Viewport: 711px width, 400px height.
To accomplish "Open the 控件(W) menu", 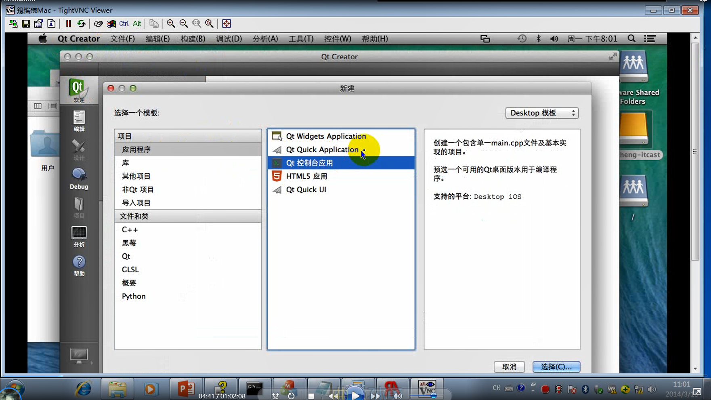I will click(x=338, y=39).
